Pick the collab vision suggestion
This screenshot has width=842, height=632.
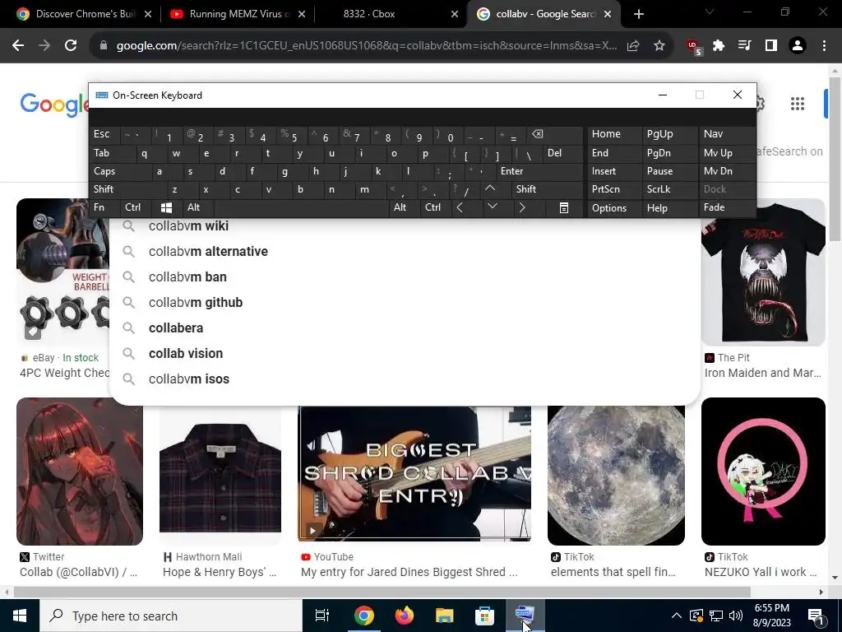point(405,354)
